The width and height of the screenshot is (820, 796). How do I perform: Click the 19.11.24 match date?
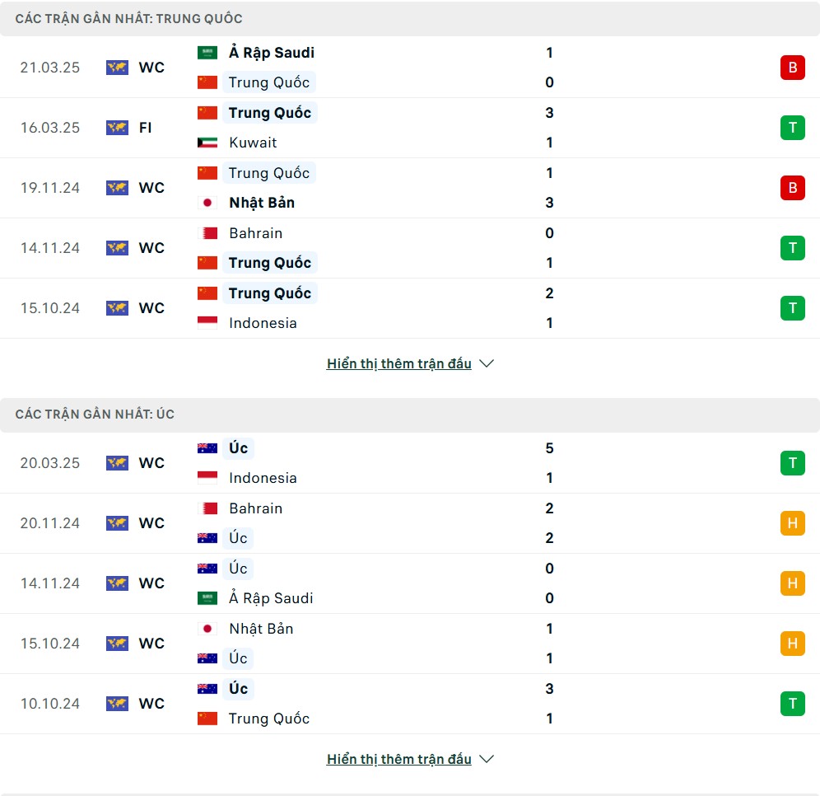pos(50,188)
